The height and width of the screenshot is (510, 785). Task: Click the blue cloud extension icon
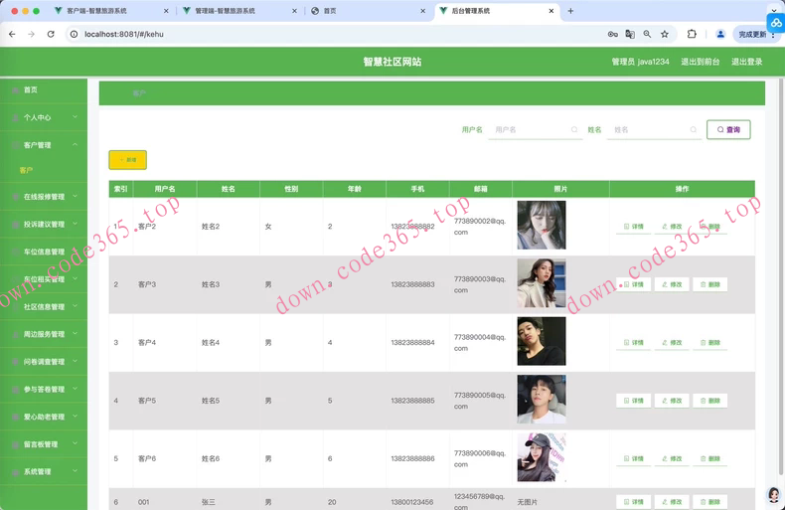point(775,23)
